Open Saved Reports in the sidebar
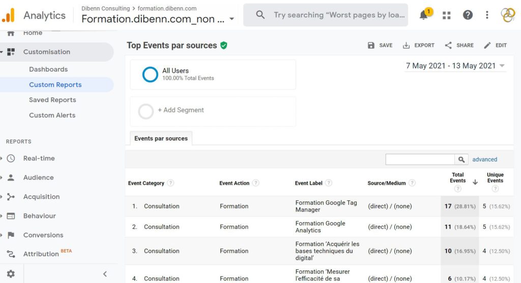521x283 pixels. point(52,100)
